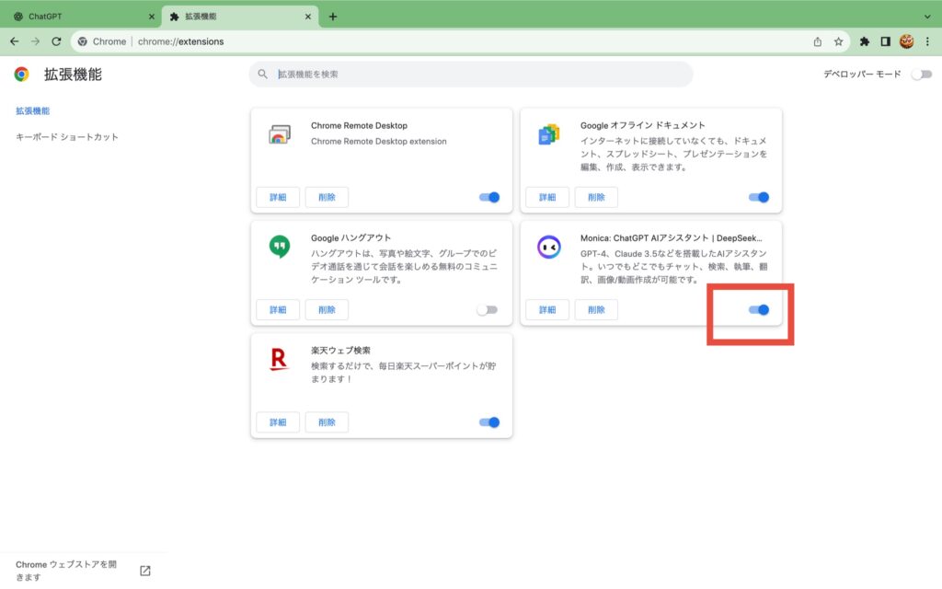Screen dimensions: 942x589
Task: Click the external-link icon for Chrome ウェブストア
Action: 145,571
